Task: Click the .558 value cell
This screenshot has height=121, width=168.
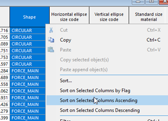Action: click(x=5, y=84)
